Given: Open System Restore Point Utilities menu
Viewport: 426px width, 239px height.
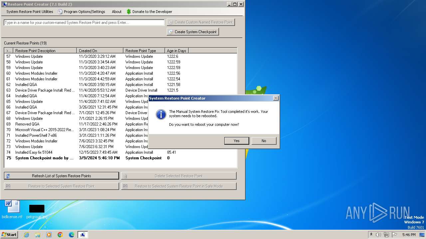Looking at the screenshot, I should 30,12.
